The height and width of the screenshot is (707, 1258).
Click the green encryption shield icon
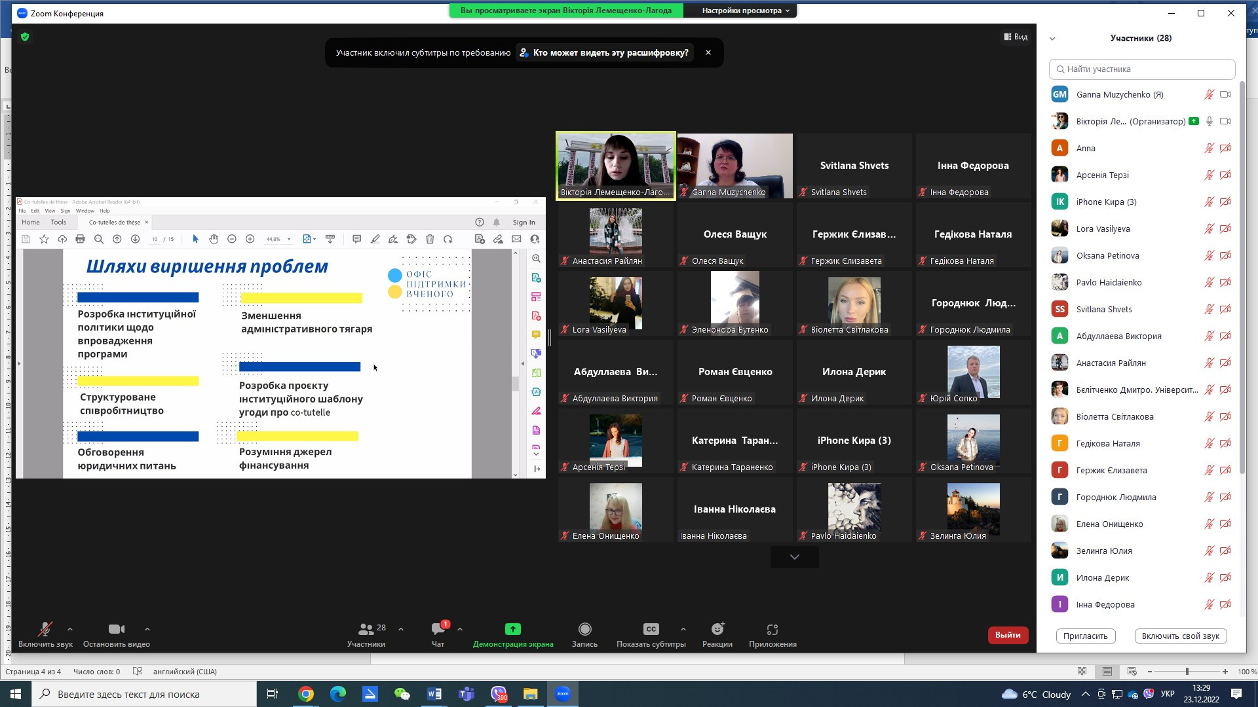[25, 37]
